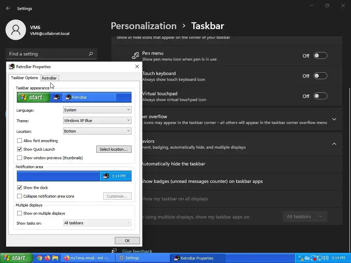Launch Firefox from the Quick Launch area
This screenshot has height=263, width=351.
pyautogui.click(x=47, y=258)
